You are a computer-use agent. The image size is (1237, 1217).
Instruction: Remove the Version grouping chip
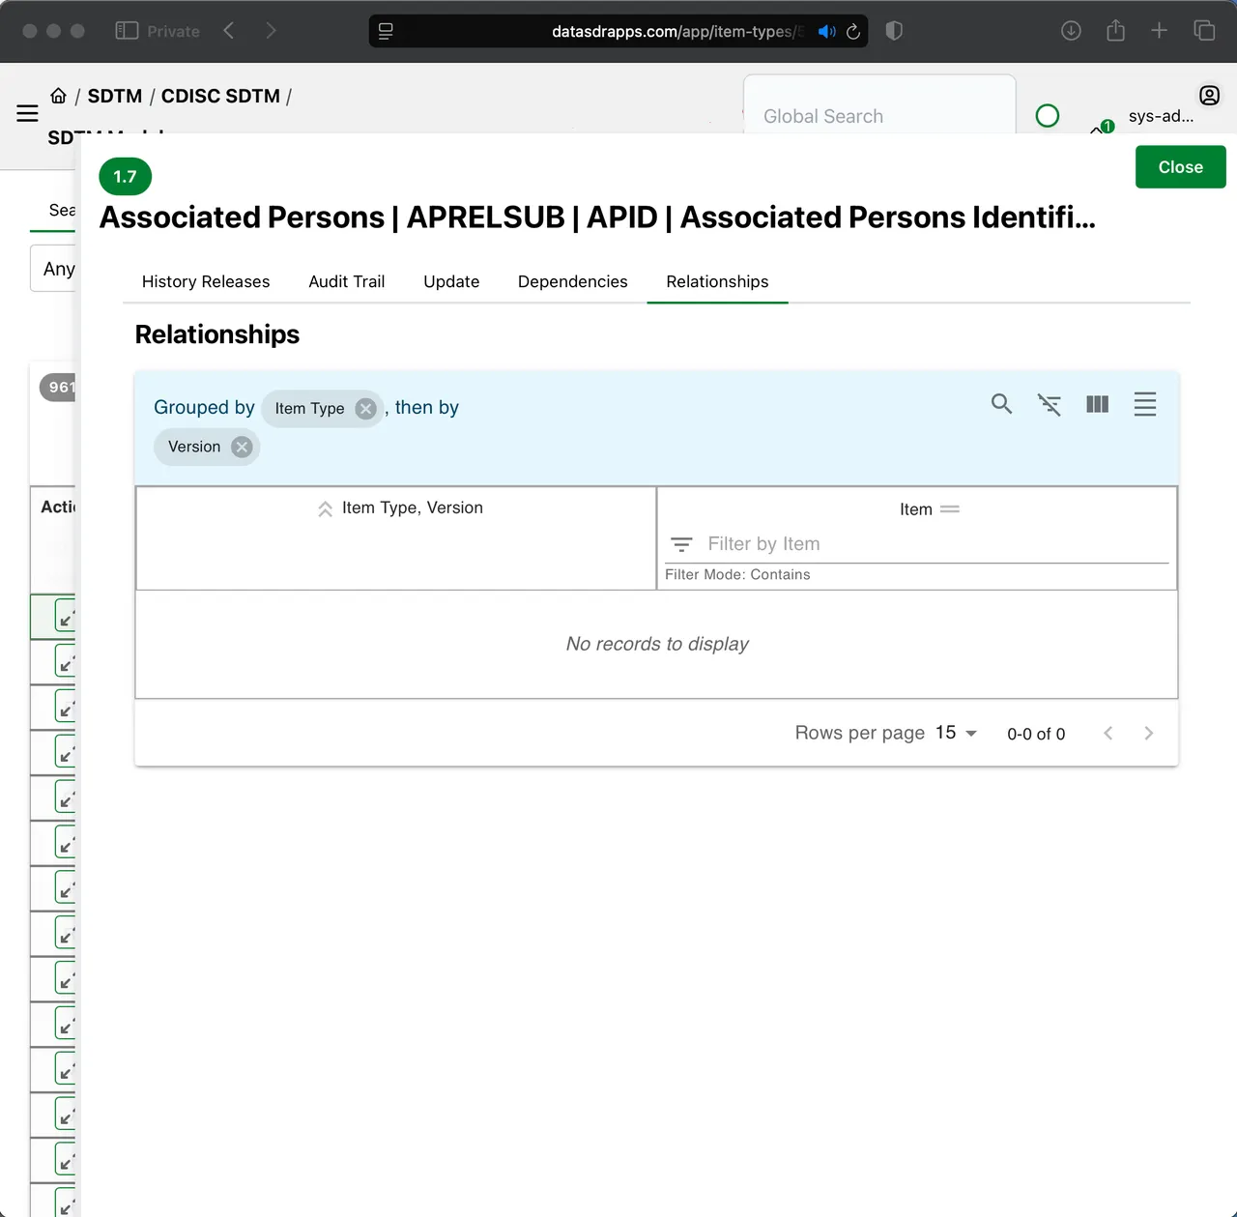pyautogui.click(x=242, y=447)
